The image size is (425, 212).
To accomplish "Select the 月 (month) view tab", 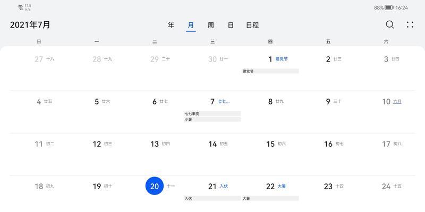I will pyautogui.click(x=191, y=25).
